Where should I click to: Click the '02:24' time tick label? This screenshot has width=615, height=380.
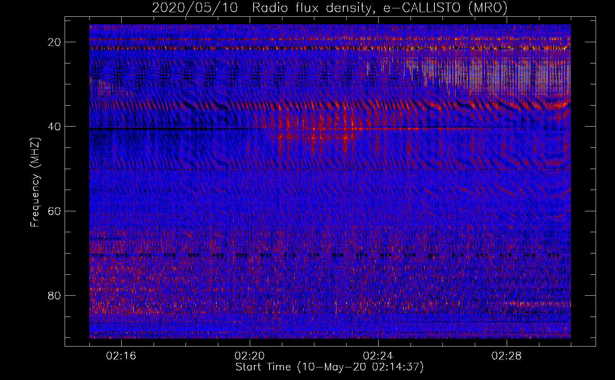pyautogui.click(x=378, y=356)
